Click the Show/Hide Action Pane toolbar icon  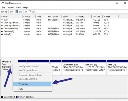[21, 12]
